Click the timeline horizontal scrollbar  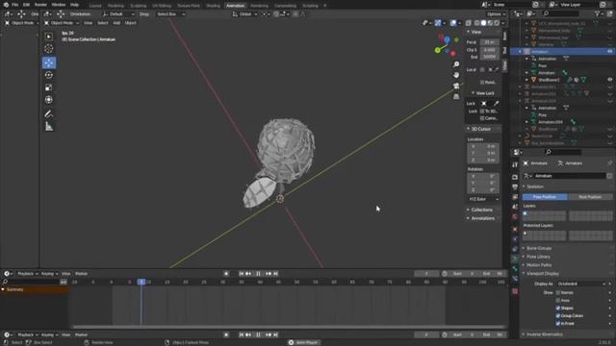pyautogui.click(x=289, y=327)
